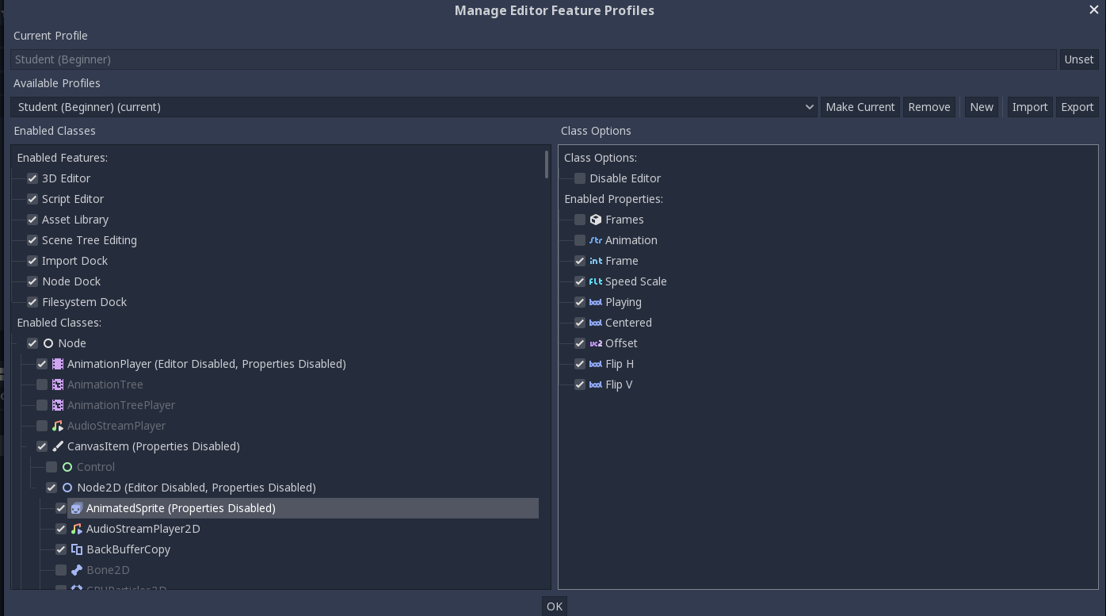Viewport: 1106px width, 616px height.
Task: Click the AnimatedSprite icon in the tree
Action: pyautogui.click(x=77, y=508)
